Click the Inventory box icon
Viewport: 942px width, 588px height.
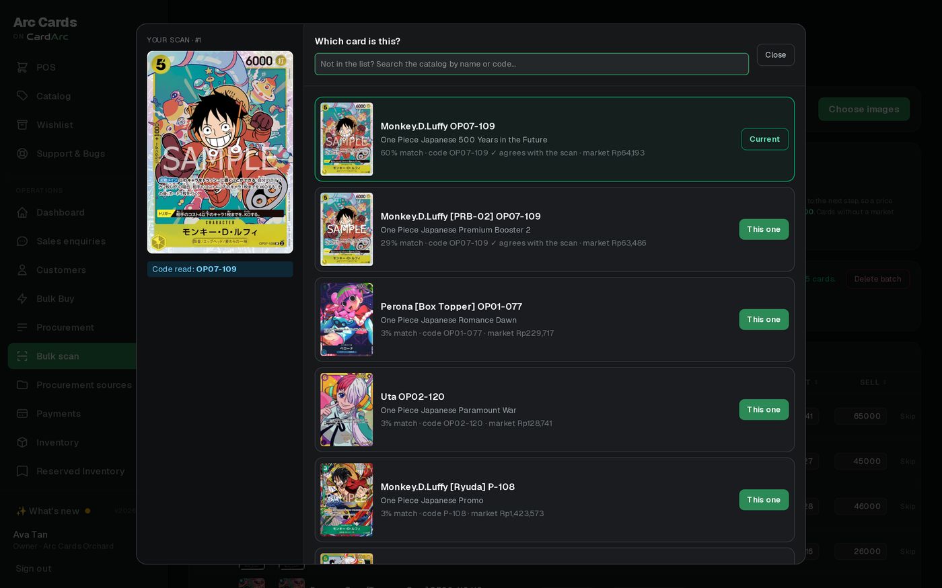coord(22,443)
